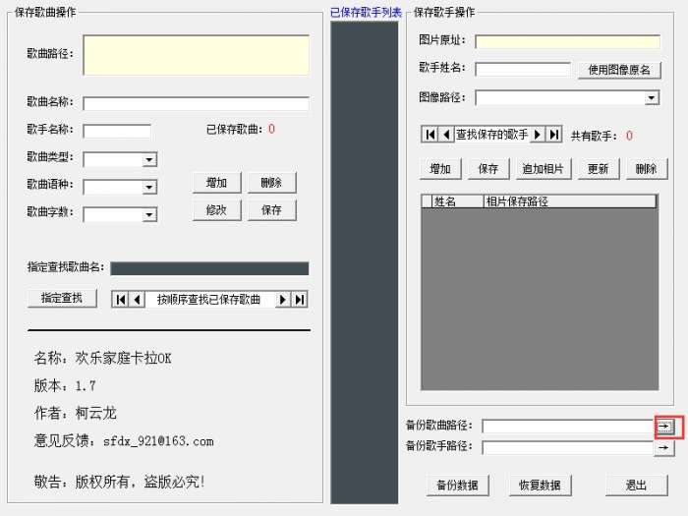Click the 备份数据 button
The height and width of the screenshot is (516, 688).
pos(457,486)
